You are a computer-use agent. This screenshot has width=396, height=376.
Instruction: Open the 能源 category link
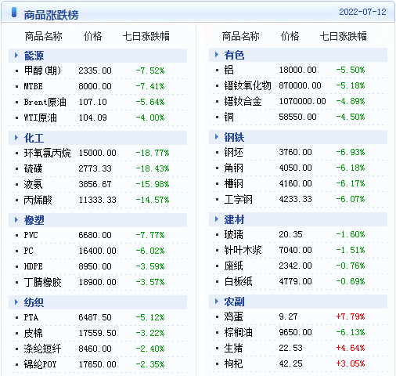tap(34, 56)
